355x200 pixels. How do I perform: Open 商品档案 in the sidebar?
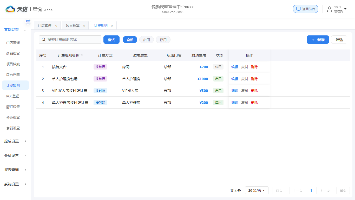(15, 53)
